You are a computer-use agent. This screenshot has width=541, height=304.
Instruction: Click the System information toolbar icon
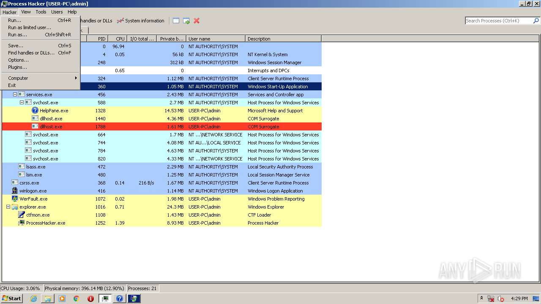(120, 21)
